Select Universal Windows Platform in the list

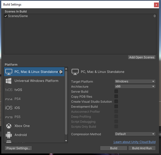[34, 81]
